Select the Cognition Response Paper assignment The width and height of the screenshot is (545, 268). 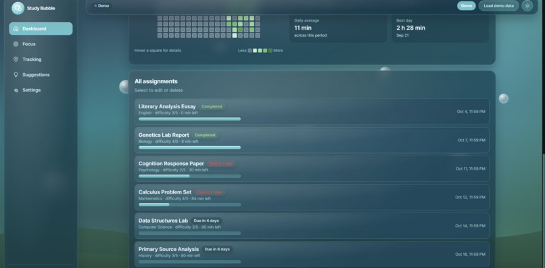[x=312, y=169]
